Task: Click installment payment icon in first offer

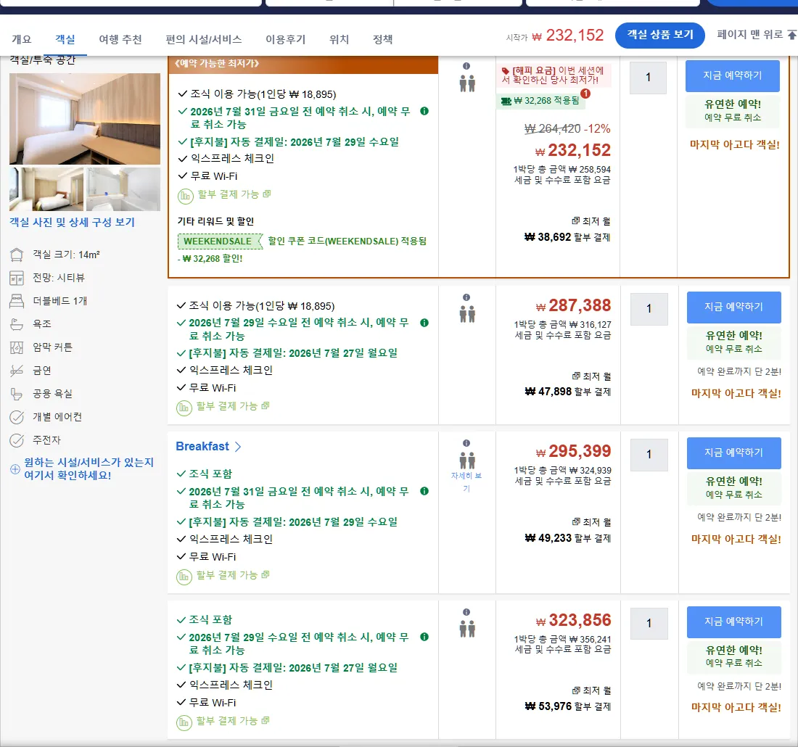Action: tap(185, 195)
